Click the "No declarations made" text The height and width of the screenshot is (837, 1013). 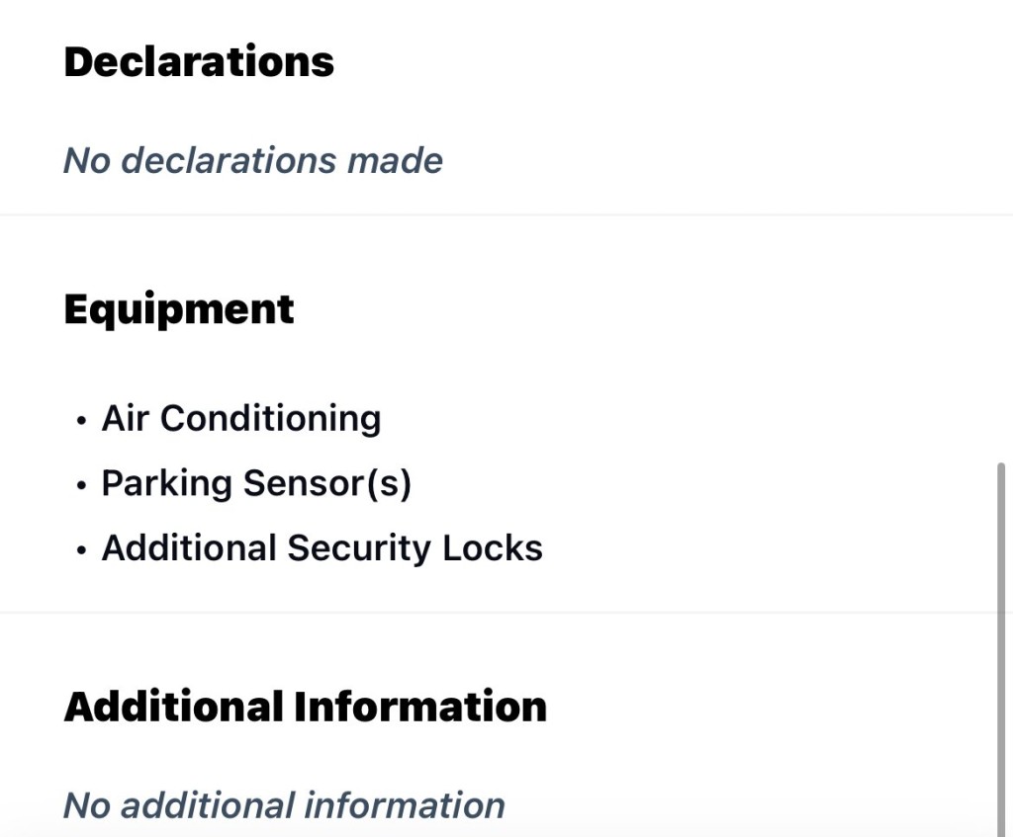252,160
